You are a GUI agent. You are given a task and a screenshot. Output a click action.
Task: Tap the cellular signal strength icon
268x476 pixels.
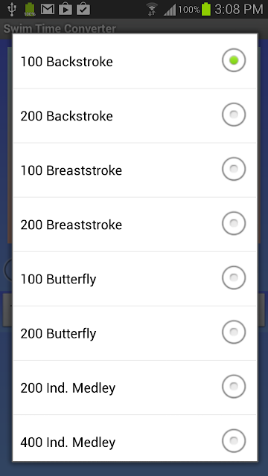[170, 10]
